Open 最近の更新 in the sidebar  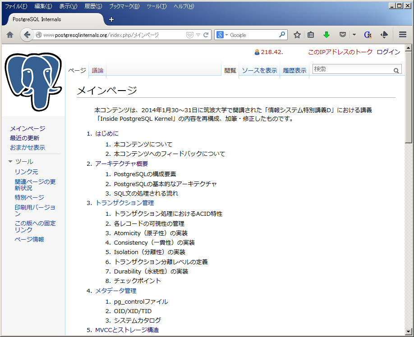(x=24, y=138)
